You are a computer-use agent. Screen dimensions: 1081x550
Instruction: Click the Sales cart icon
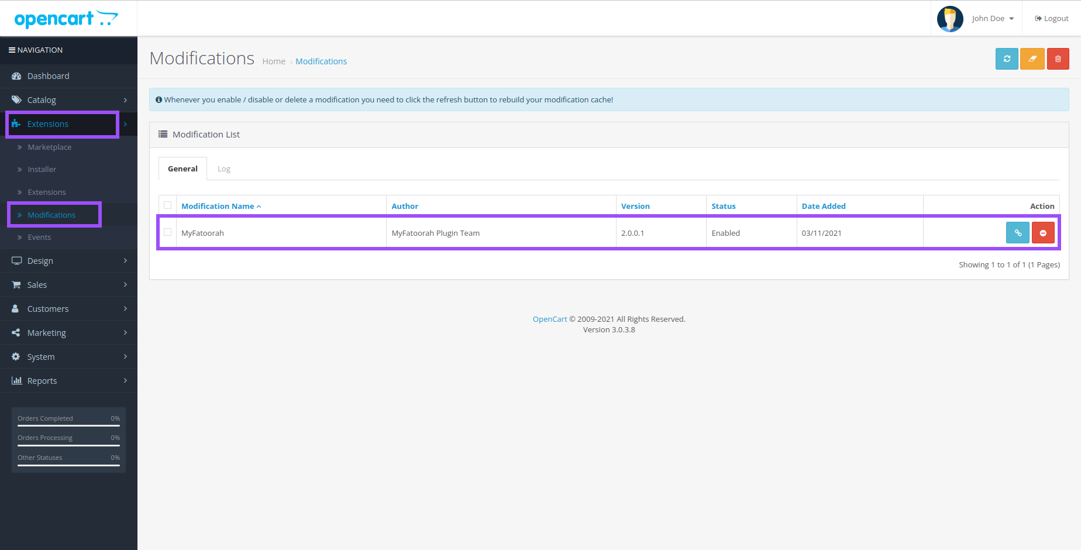16,285
